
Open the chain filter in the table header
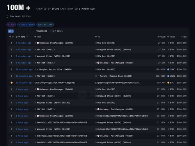click(x=10, y=37)
